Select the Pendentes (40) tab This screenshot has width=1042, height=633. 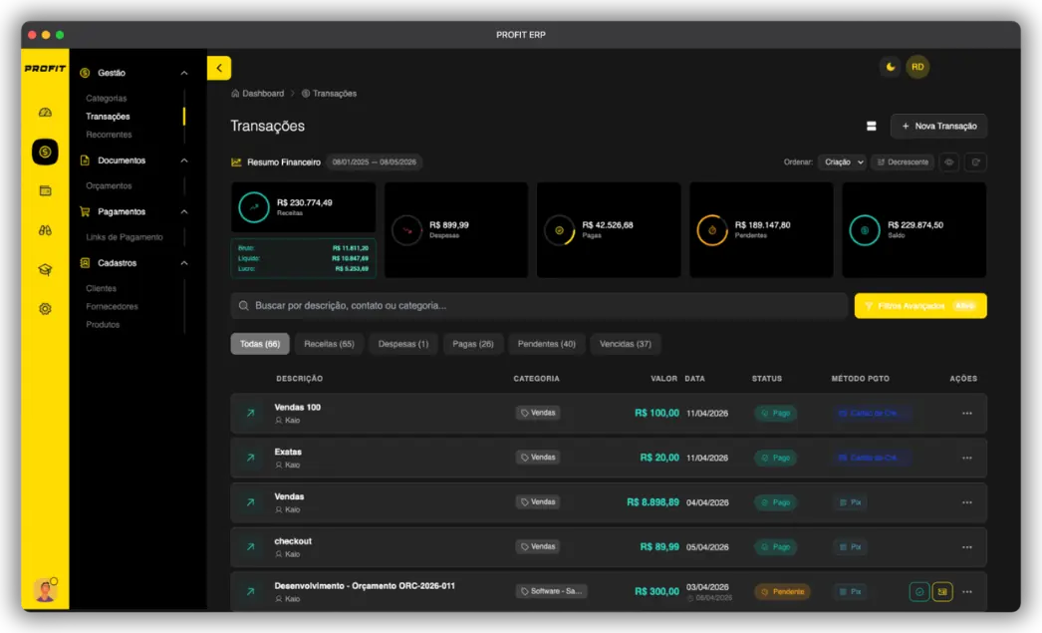coord(547,344)
